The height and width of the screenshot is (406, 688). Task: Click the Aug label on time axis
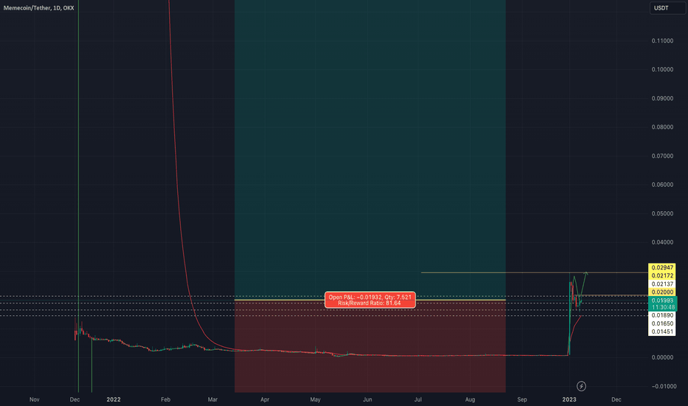470,399
